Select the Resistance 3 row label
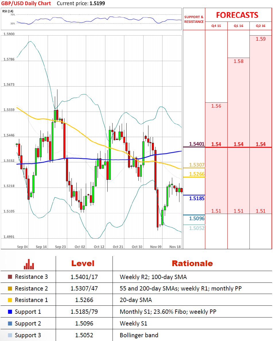Screen dimensions: 273x341 [31, 277]
